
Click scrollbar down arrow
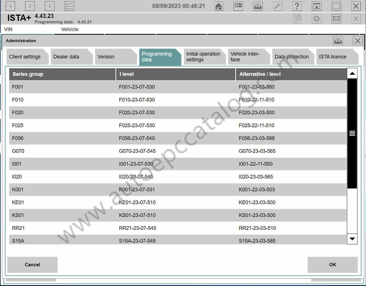pos(352,239)
